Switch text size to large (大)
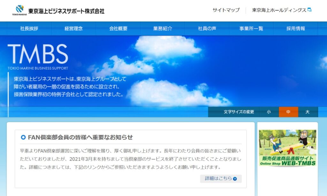 pos(308,112)
